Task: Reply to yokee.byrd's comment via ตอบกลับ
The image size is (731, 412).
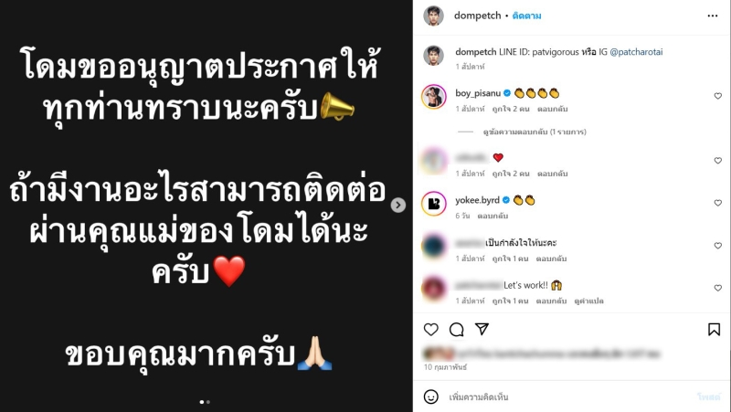Action: (493, 216)
